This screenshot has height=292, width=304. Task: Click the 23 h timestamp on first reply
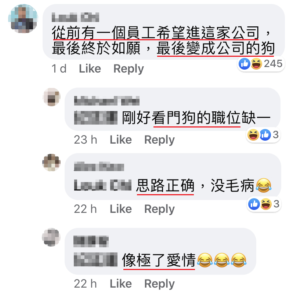coord(86,140)
